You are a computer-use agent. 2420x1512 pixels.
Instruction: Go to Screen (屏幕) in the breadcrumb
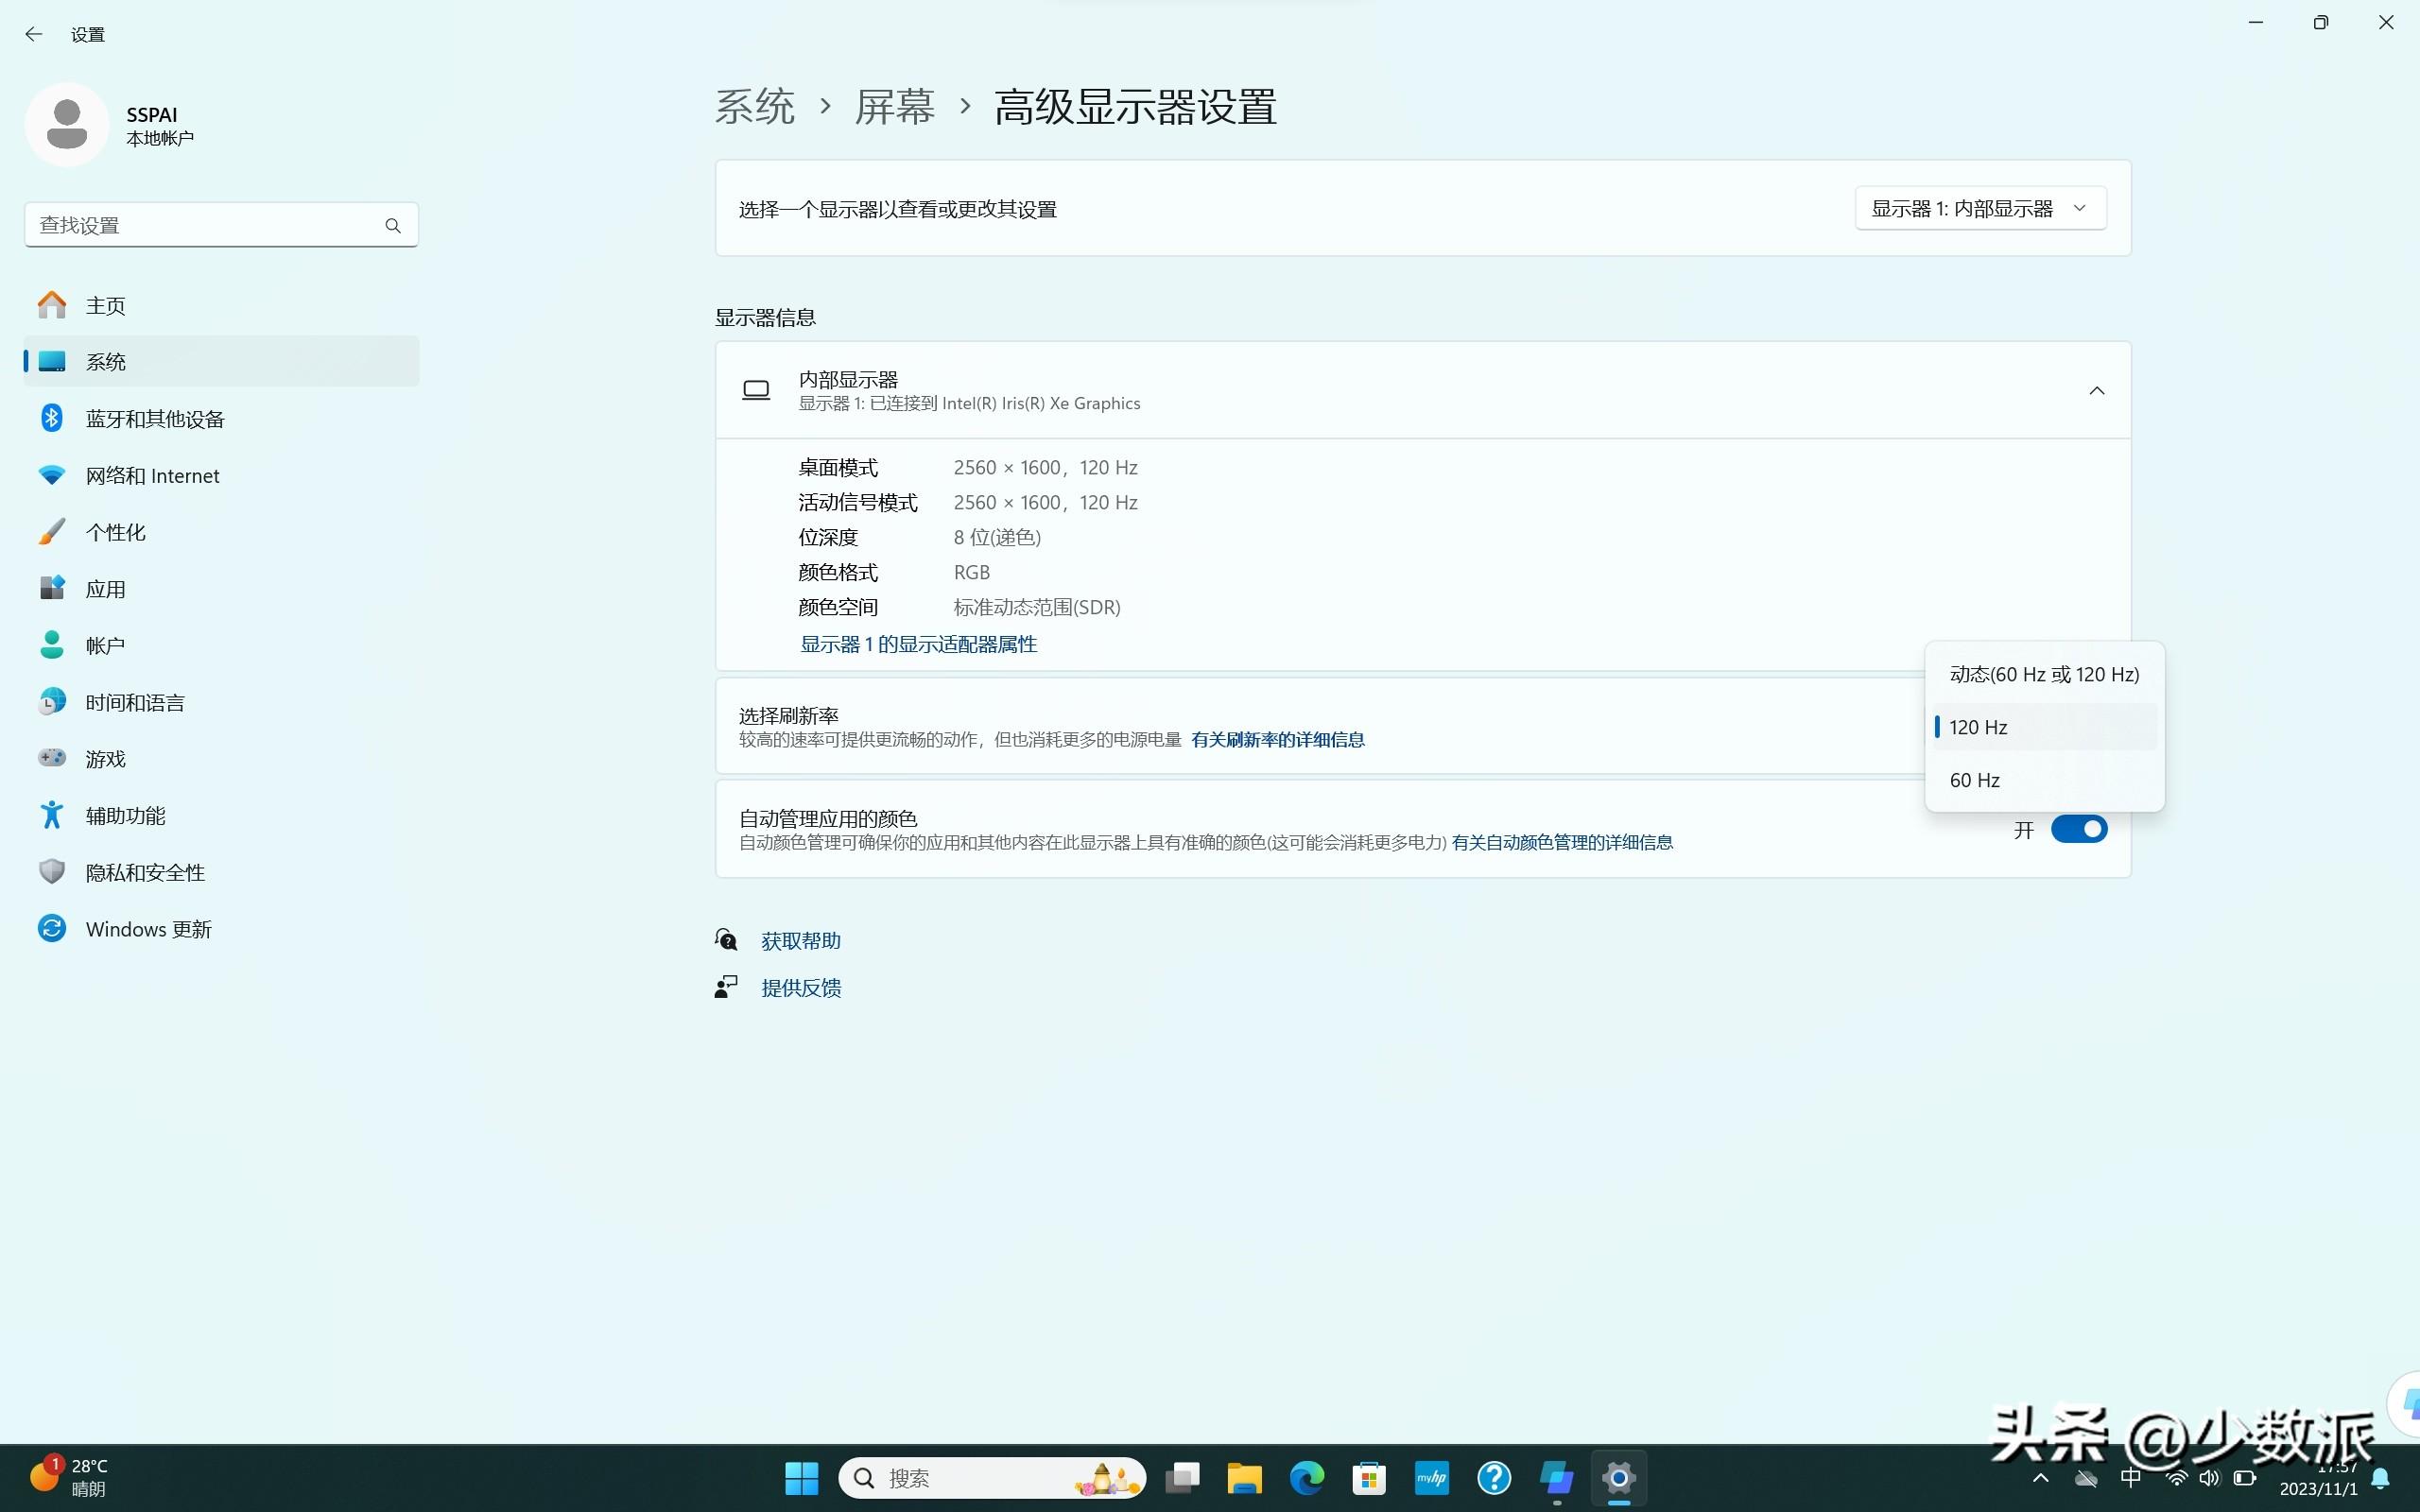point(894,107)
